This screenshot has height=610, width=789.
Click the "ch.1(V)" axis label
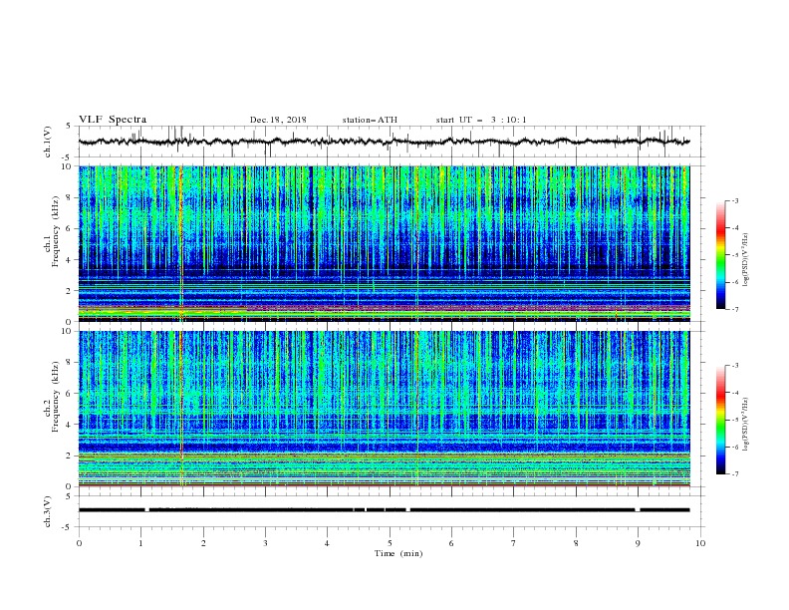click(x=48, y=142)
